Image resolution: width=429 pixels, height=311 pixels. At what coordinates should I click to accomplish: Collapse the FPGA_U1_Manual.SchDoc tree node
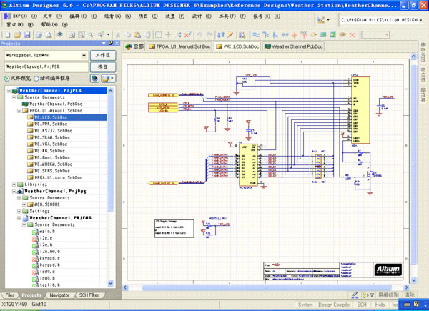coord(18,111)
